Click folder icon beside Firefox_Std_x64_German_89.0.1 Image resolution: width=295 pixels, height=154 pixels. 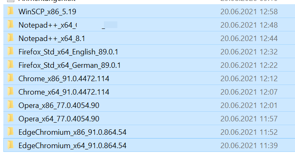[x=10, y=65]
